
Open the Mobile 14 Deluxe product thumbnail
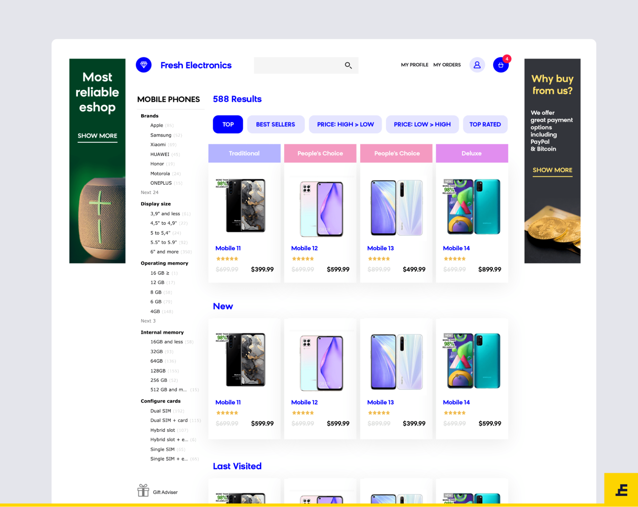tap(471, 207)
